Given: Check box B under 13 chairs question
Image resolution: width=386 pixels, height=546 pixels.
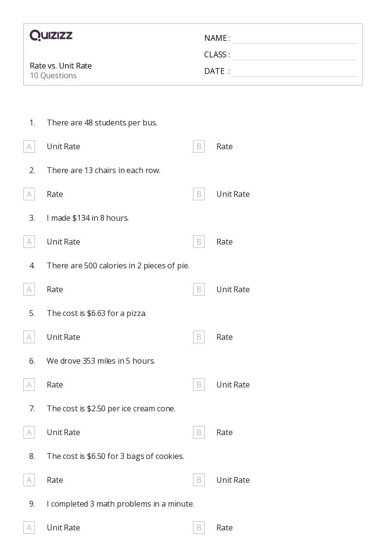Looking at the screenshot, I should pos(199,194).
